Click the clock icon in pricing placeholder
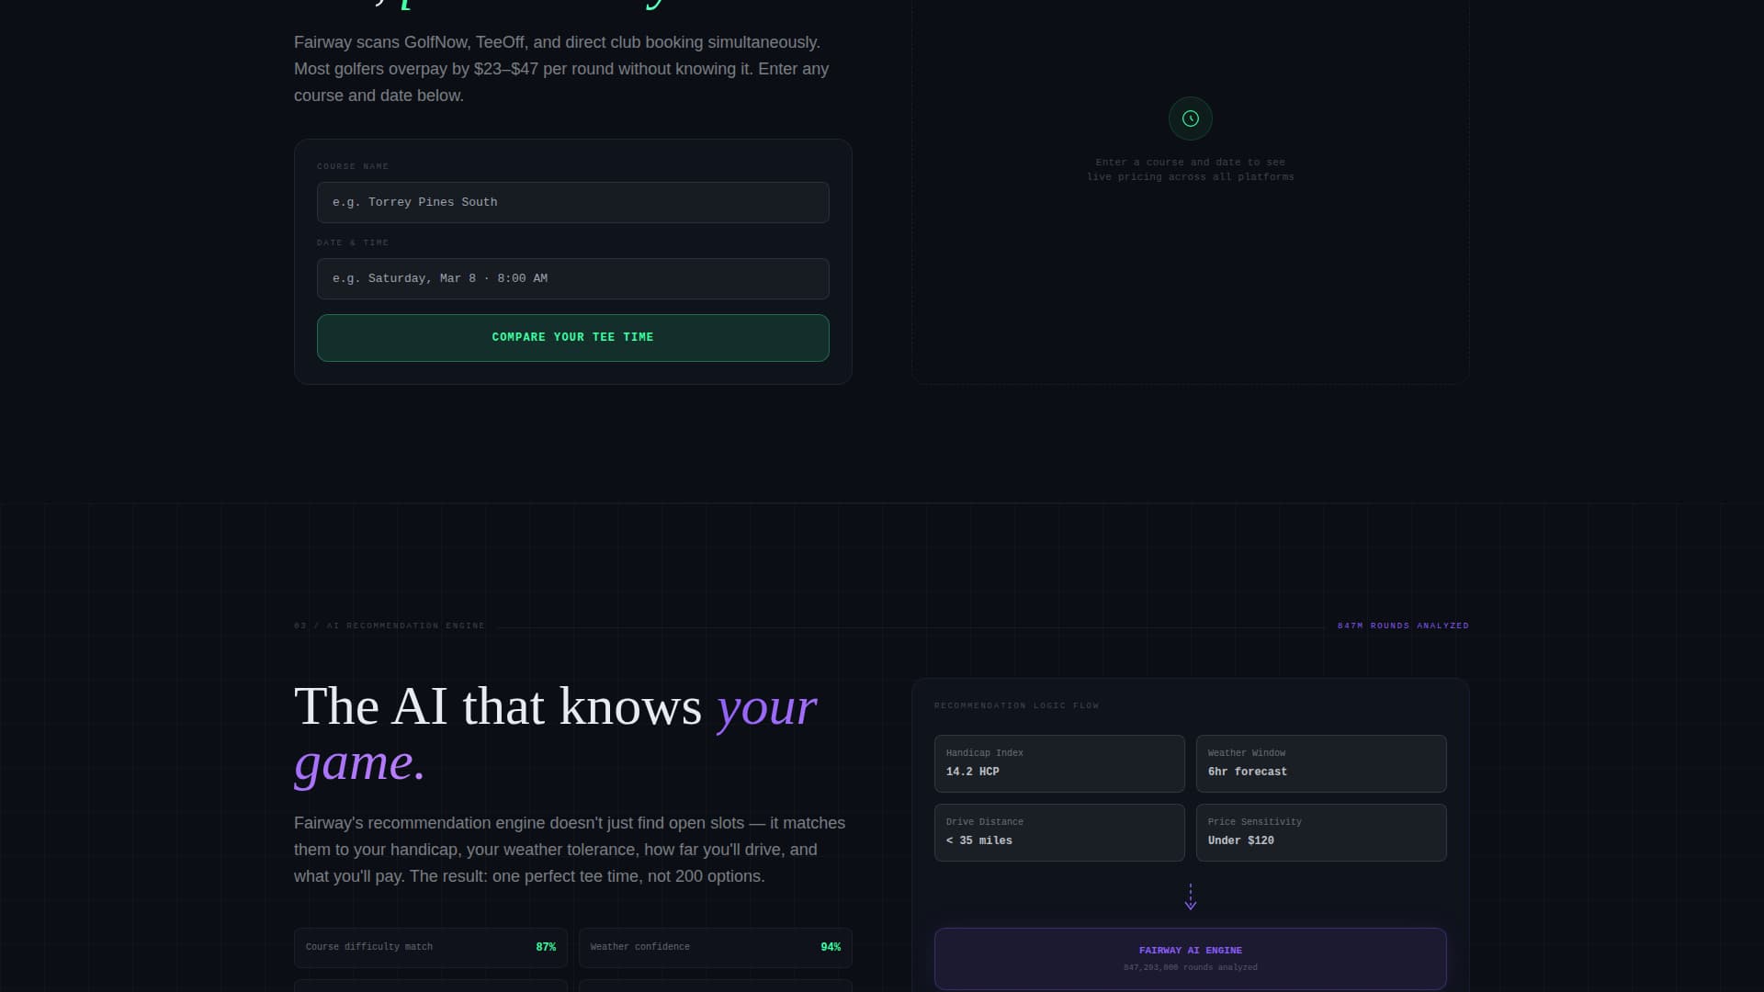This screenshot has width=1764, height=992. click(x=1190, y=118)
